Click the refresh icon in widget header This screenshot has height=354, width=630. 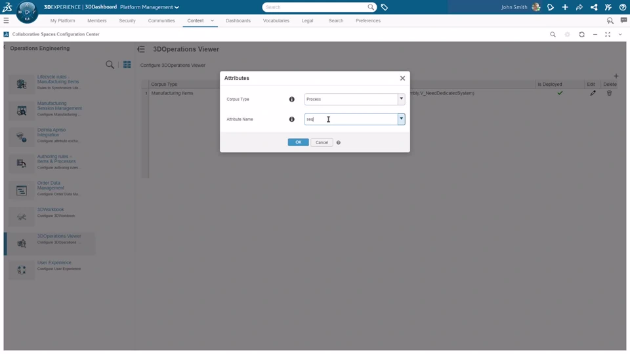581,34
